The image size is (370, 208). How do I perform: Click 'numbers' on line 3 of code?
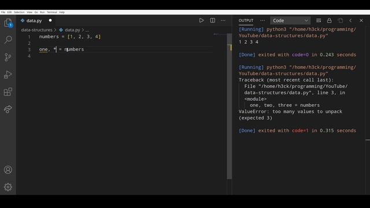click(x=74, y=49)
